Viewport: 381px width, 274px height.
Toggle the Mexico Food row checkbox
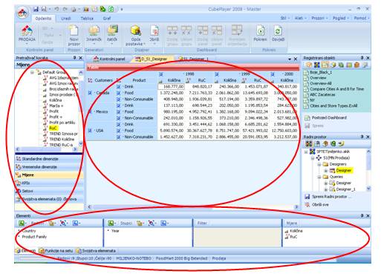click(118, 111)
